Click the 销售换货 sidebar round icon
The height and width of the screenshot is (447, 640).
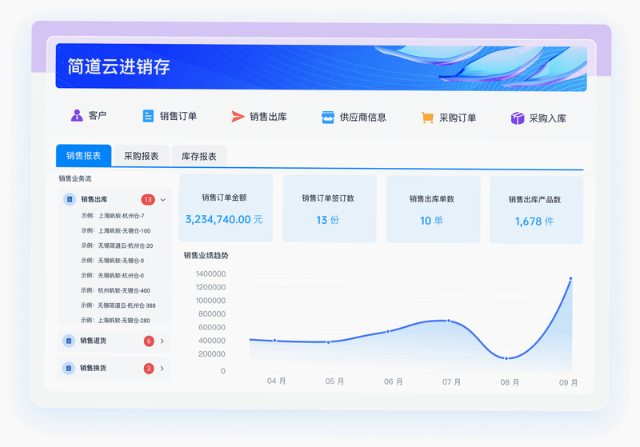69,368
